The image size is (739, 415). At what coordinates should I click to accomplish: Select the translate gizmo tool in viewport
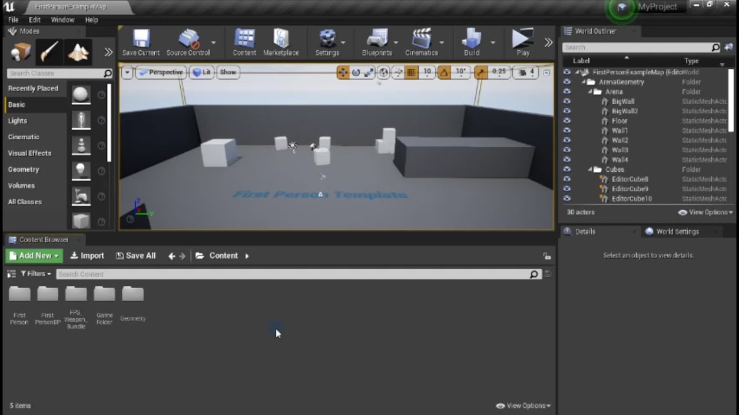tap(343, 72)
